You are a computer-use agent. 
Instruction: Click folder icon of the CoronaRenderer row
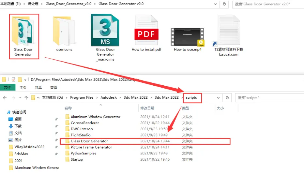tap(67, 123)
